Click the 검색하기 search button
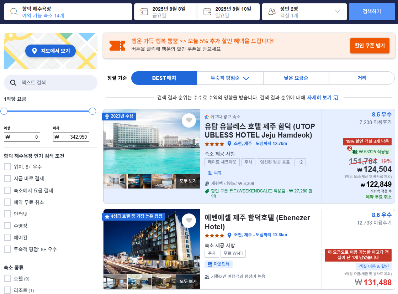 372,12
